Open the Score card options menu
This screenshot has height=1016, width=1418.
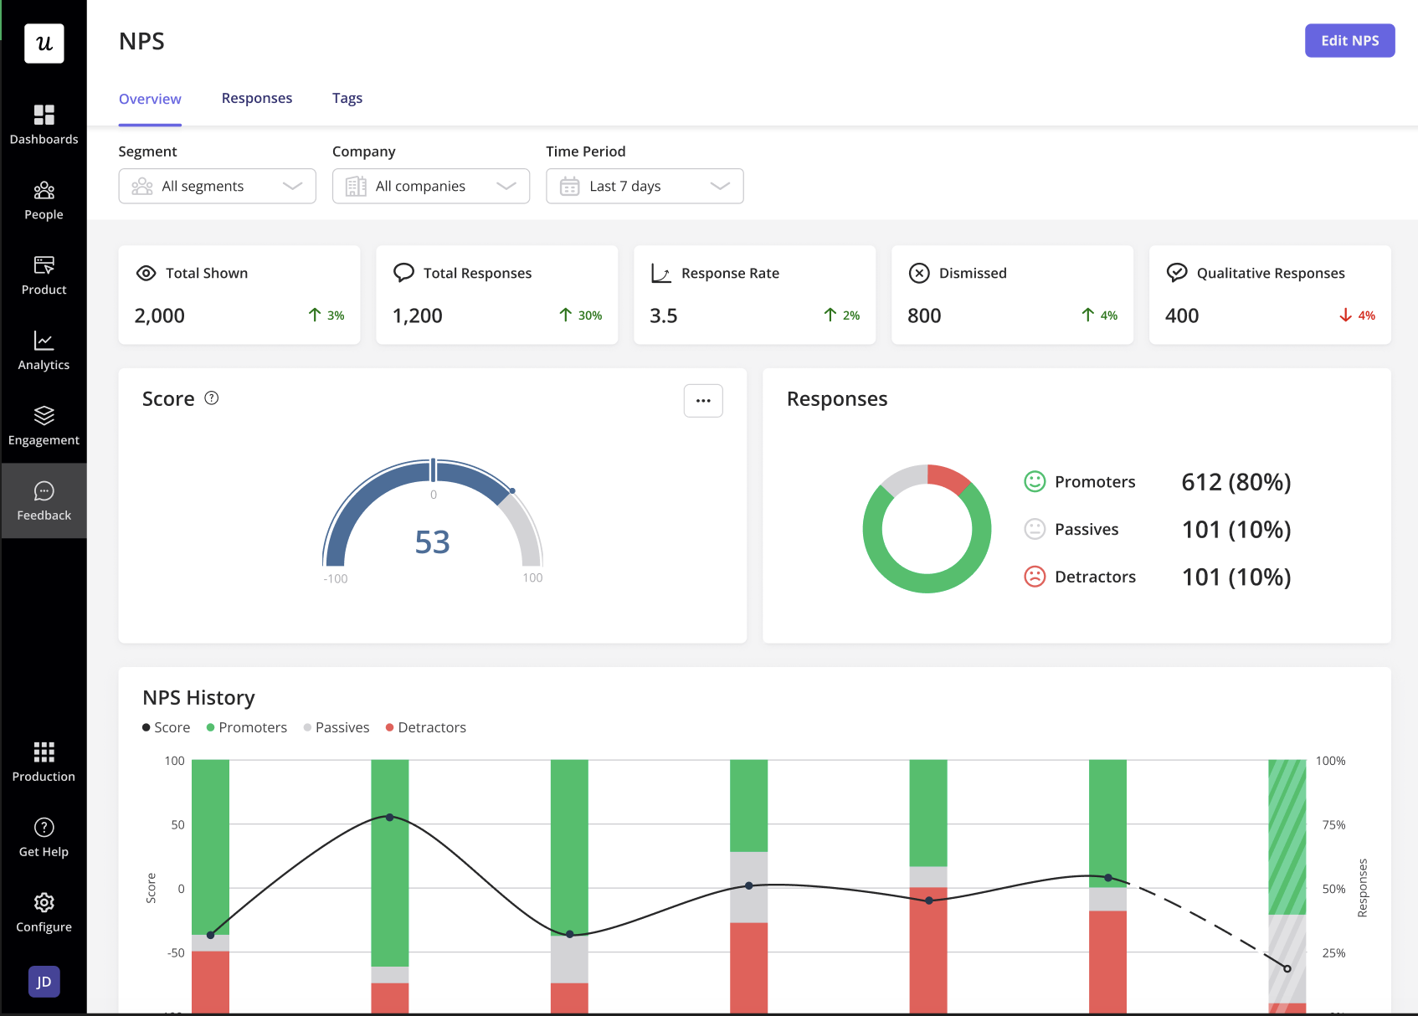coord(702,400)
